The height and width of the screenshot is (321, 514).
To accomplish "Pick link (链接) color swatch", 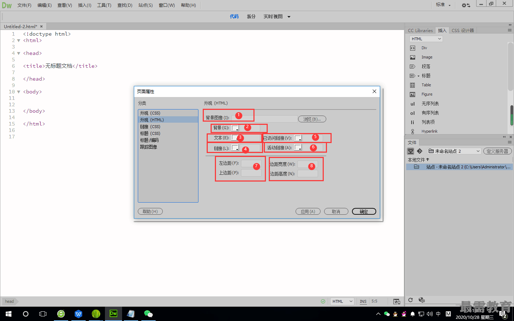I will (x=235, y=148).
